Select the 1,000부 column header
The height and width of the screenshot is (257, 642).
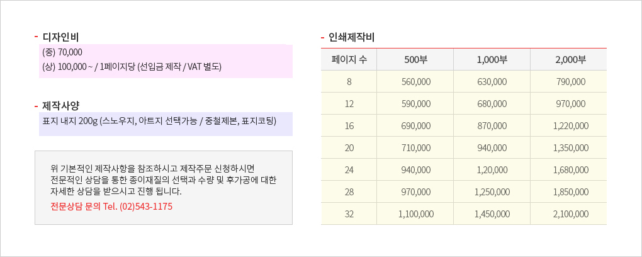pos(492,59)
